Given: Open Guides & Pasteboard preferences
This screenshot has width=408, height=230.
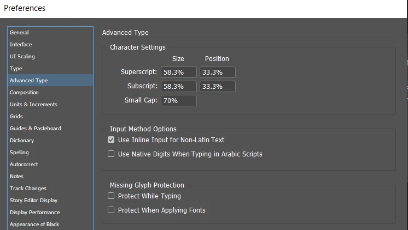Looking at the screenshot, I should tap(35, 129).
